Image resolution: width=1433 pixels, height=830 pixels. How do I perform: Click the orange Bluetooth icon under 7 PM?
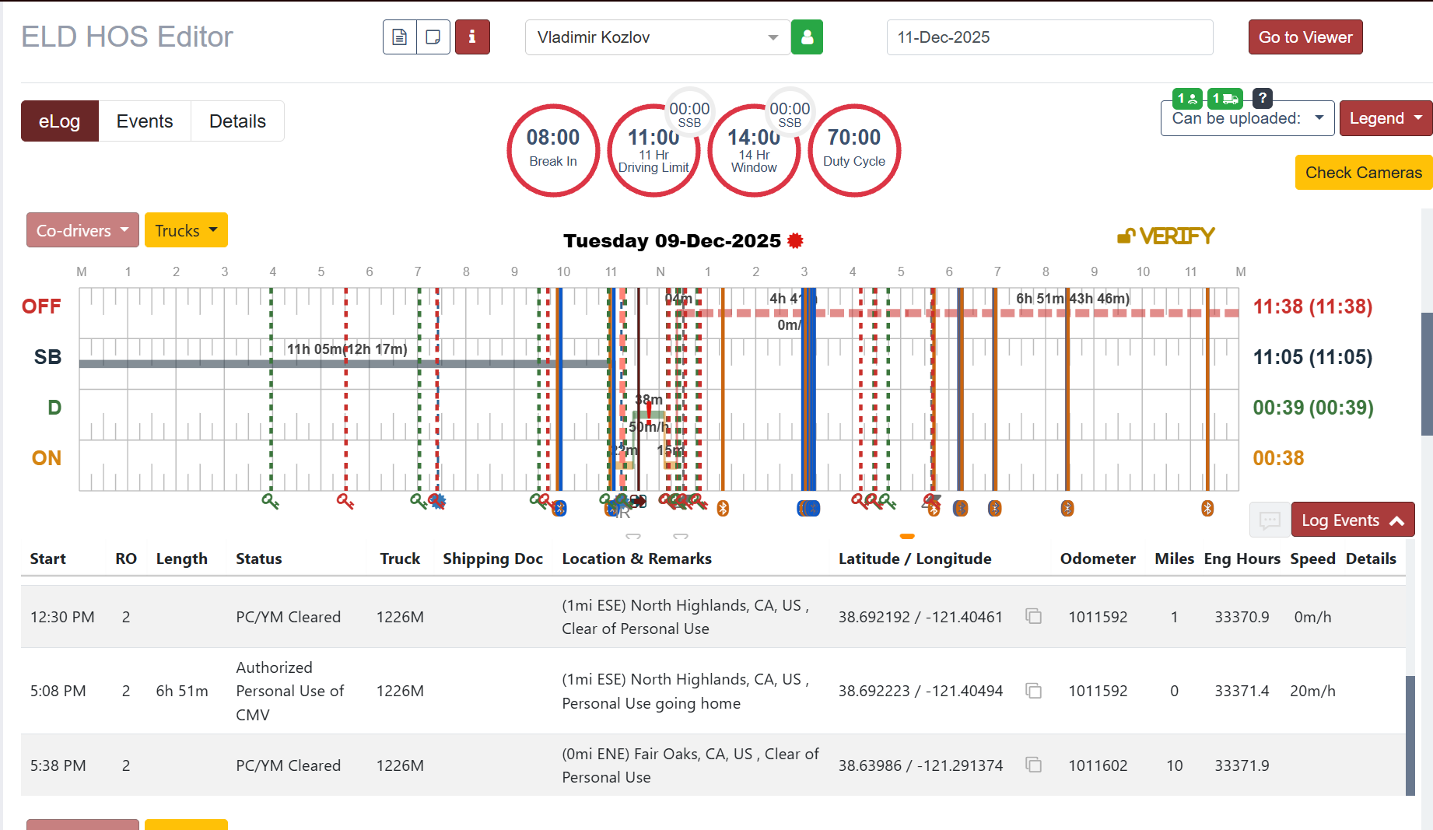pos(994,509)
